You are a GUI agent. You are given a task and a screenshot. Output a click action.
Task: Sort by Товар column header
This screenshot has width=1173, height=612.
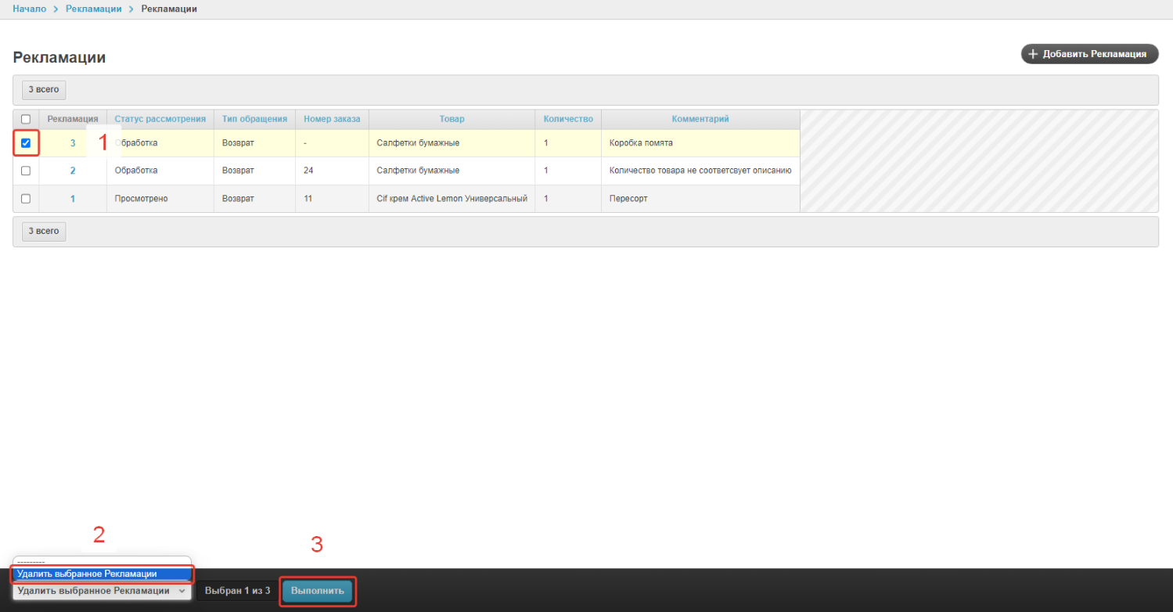click(x=452, y=119)
